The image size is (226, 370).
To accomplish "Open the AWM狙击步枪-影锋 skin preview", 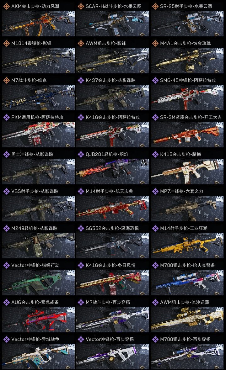I will pyautogui.click(x=113, y=61).
